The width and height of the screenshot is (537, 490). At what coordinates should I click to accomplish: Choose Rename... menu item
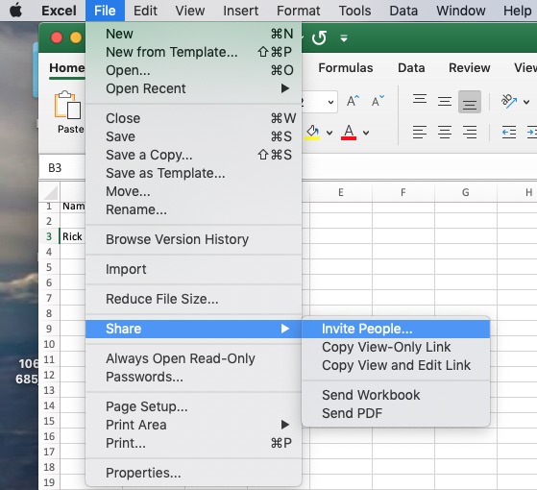(x=193, y=209)
